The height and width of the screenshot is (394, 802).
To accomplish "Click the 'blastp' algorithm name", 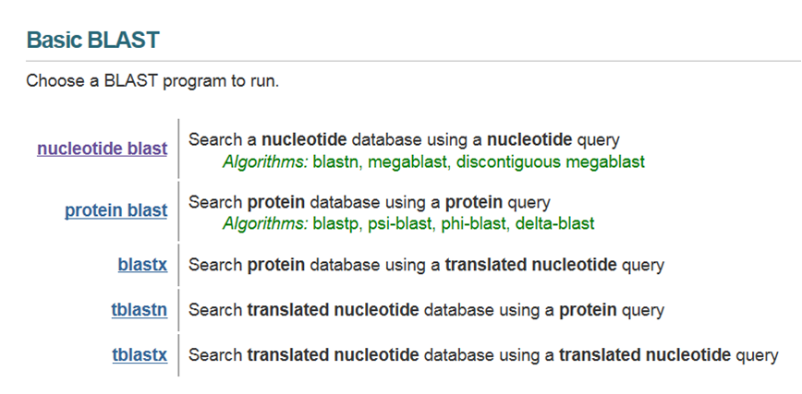I will point(335,223).
